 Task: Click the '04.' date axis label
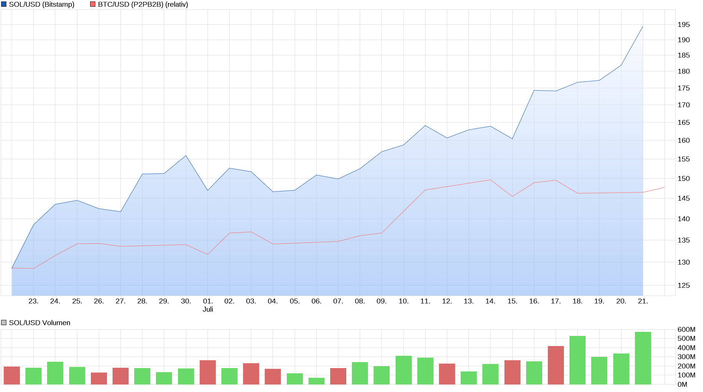(x=273, y=301)
